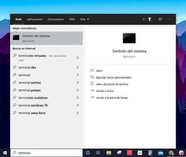Image resolution: width=186 pixels, height=157 pixels.
Task: Click the shield icon for Ejecutar como administrador
Action: tap(92, 77)
